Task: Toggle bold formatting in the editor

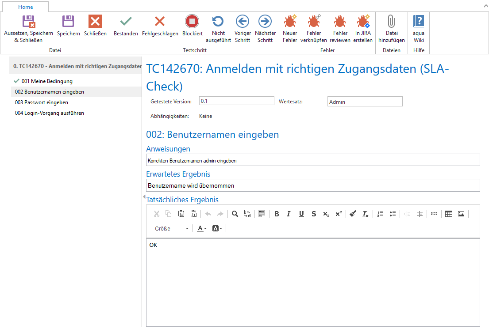Action: point(277,214)
